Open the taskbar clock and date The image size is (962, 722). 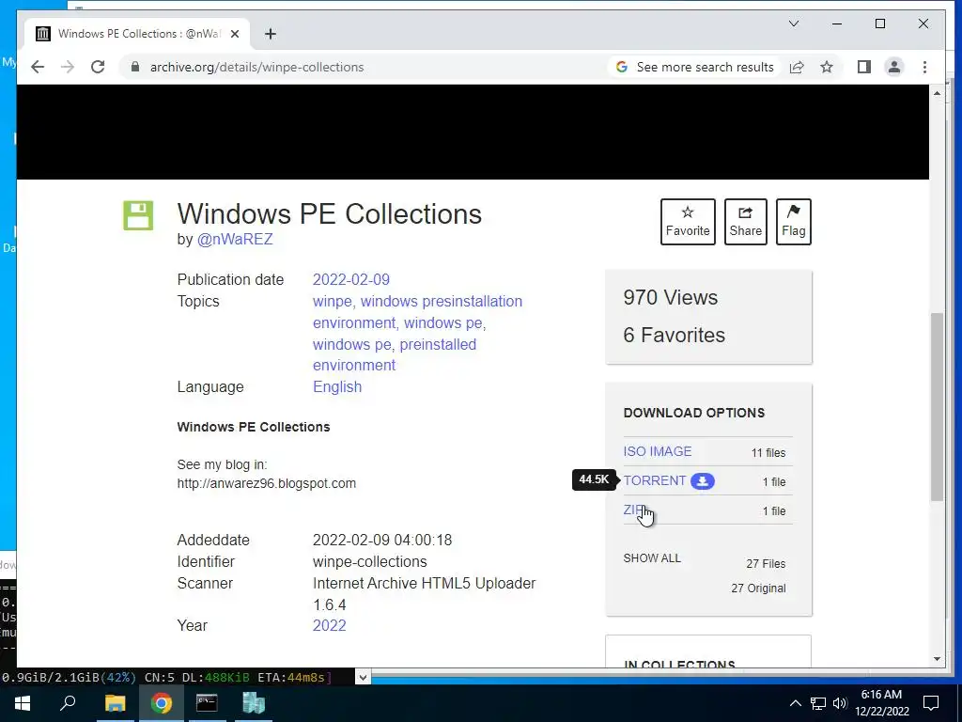click(881, 703)
